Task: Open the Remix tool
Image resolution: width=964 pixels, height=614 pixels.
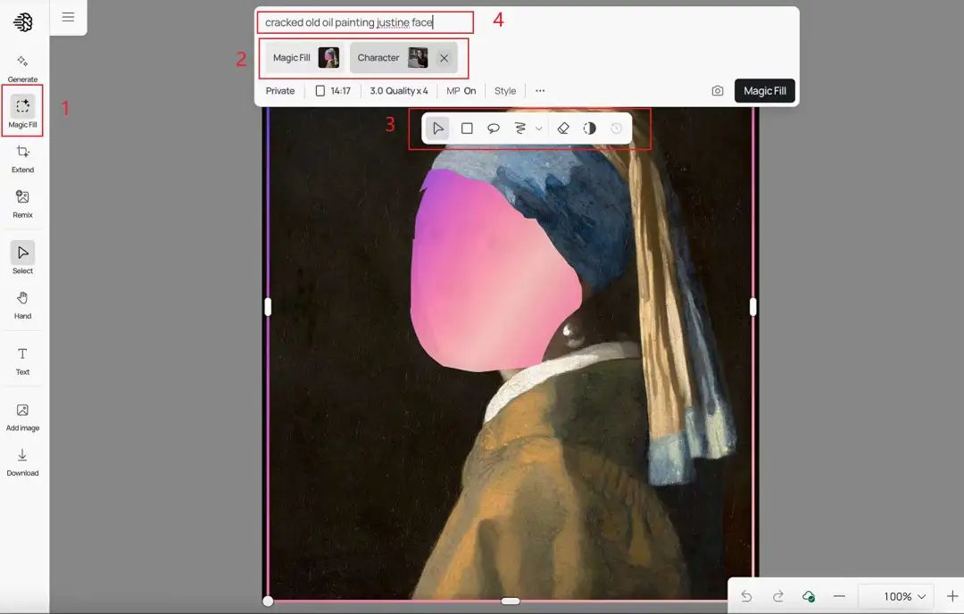Action: click(22, 202)
